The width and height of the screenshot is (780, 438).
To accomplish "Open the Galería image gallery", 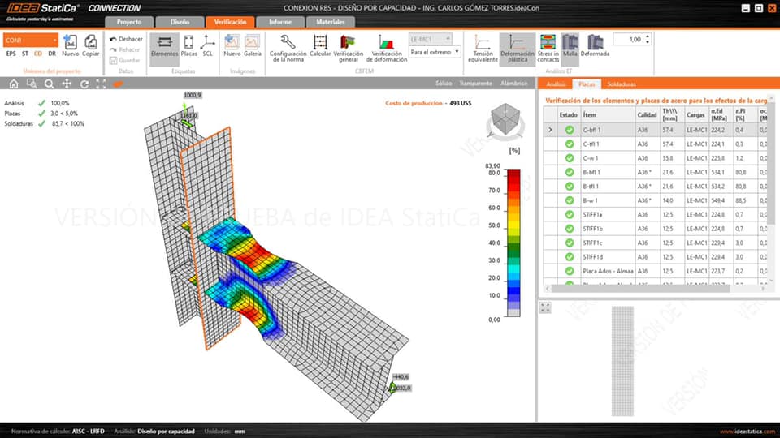I will [x=252, y=45].
